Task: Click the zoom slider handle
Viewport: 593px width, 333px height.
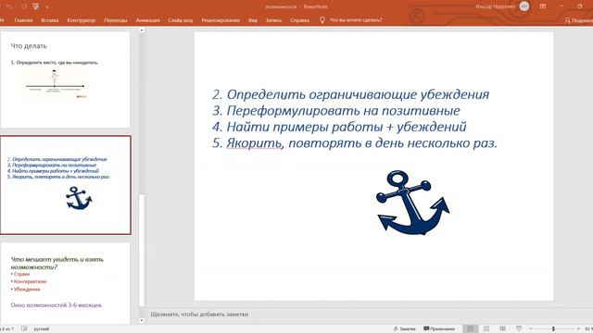Action: click(553, 329)
